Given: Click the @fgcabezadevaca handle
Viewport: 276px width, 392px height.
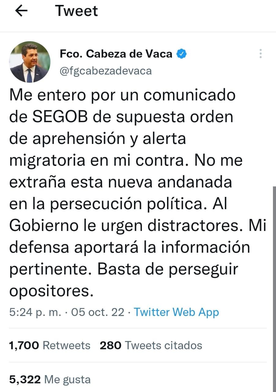Looking at the screenshot, I should (x=106, y=71).
